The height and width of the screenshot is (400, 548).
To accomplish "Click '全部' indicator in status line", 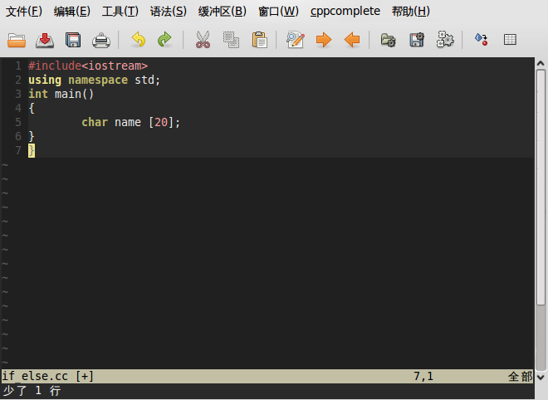I will 520,376.
